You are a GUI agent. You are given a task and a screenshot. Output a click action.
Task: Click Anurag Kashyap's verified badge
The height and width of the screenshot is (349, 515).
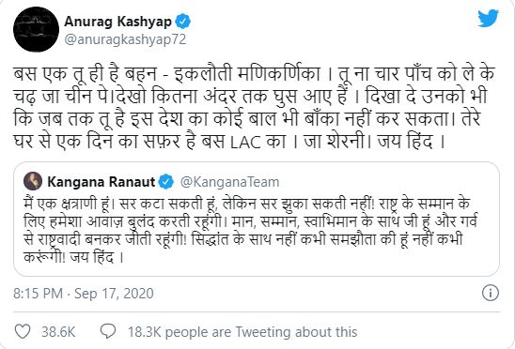[182, 22]
